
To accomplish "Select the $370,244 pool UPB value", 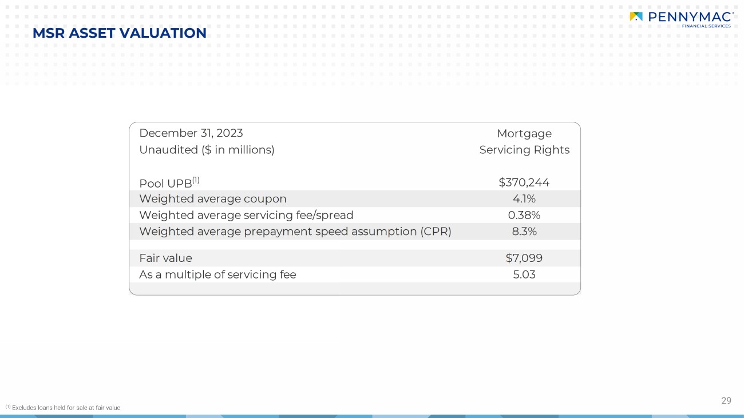I will [x=524, y=182].
